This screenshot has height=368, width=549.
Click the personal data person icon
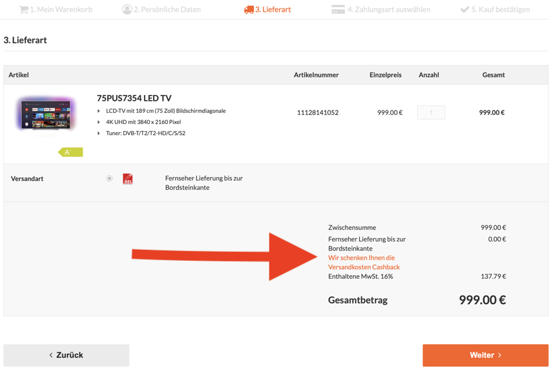tap(127, 10)
